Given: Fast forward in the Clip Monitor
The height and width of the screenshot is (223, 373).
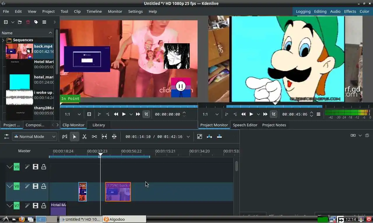Looking at the screenshot, I should [x=138, y=114].
